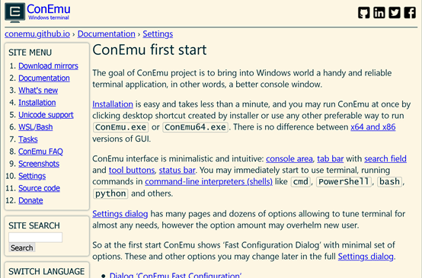Click the ConEmu title link in header
The image size is (422, 278).
pos(49,9)
